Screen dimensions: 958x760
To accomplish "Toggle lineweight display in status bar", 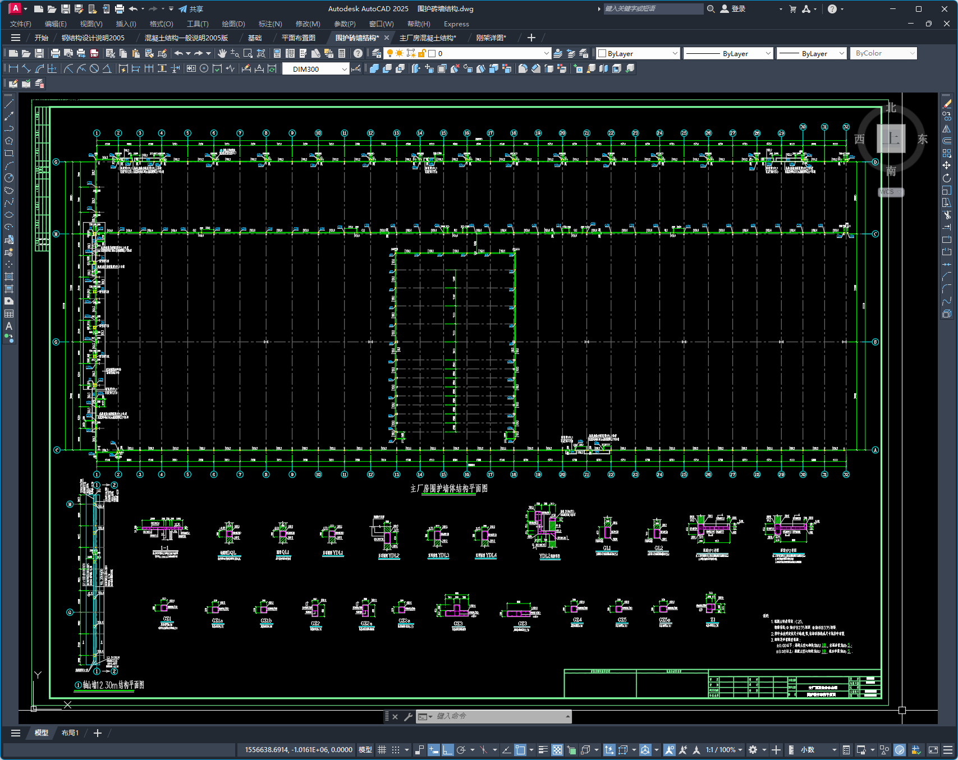I will 543,750.
